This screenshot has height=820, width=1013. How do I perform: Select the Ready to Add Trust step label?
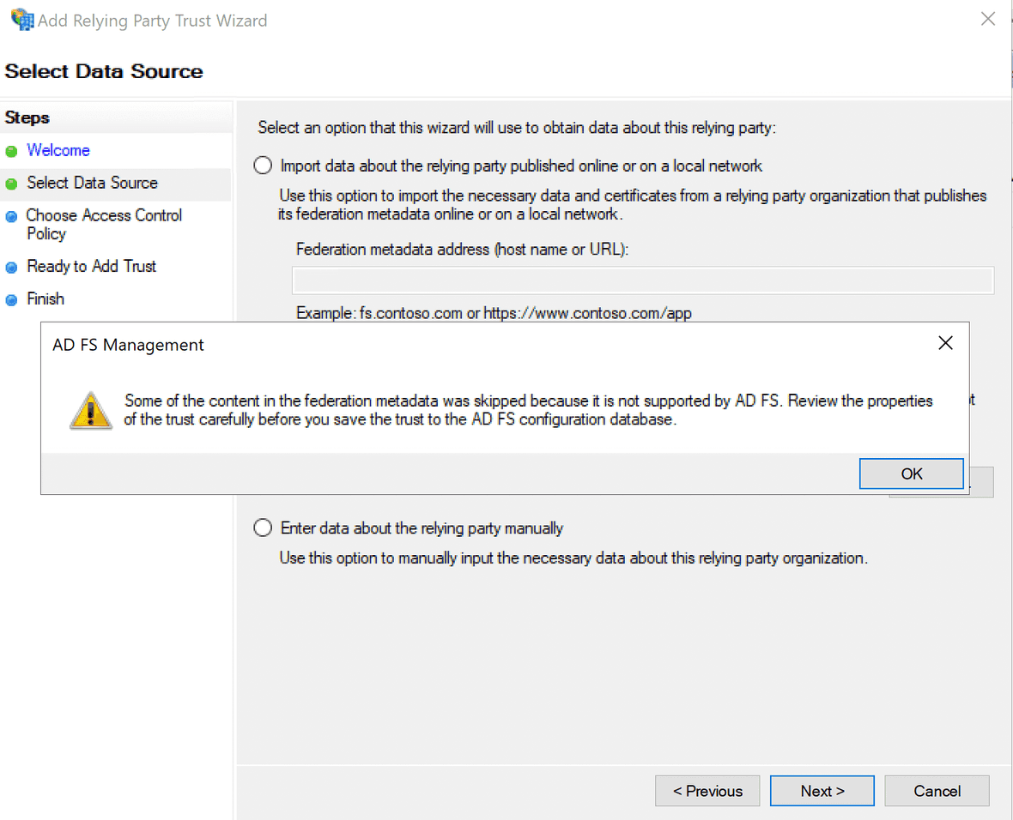pos(91,266)
